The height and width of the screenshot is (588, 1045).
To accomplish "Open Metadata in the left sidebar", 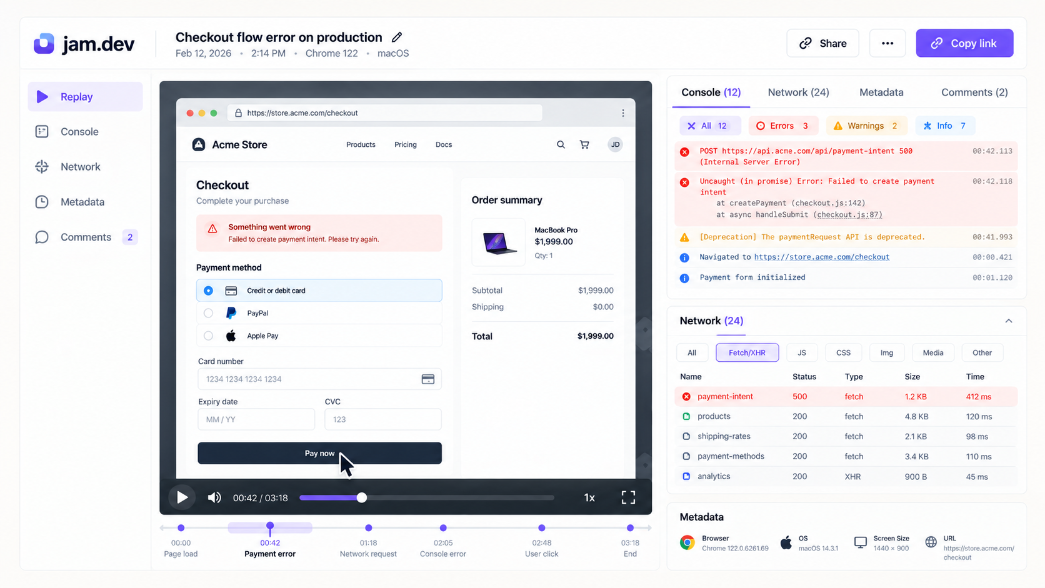I will click(x=86, y=202).
